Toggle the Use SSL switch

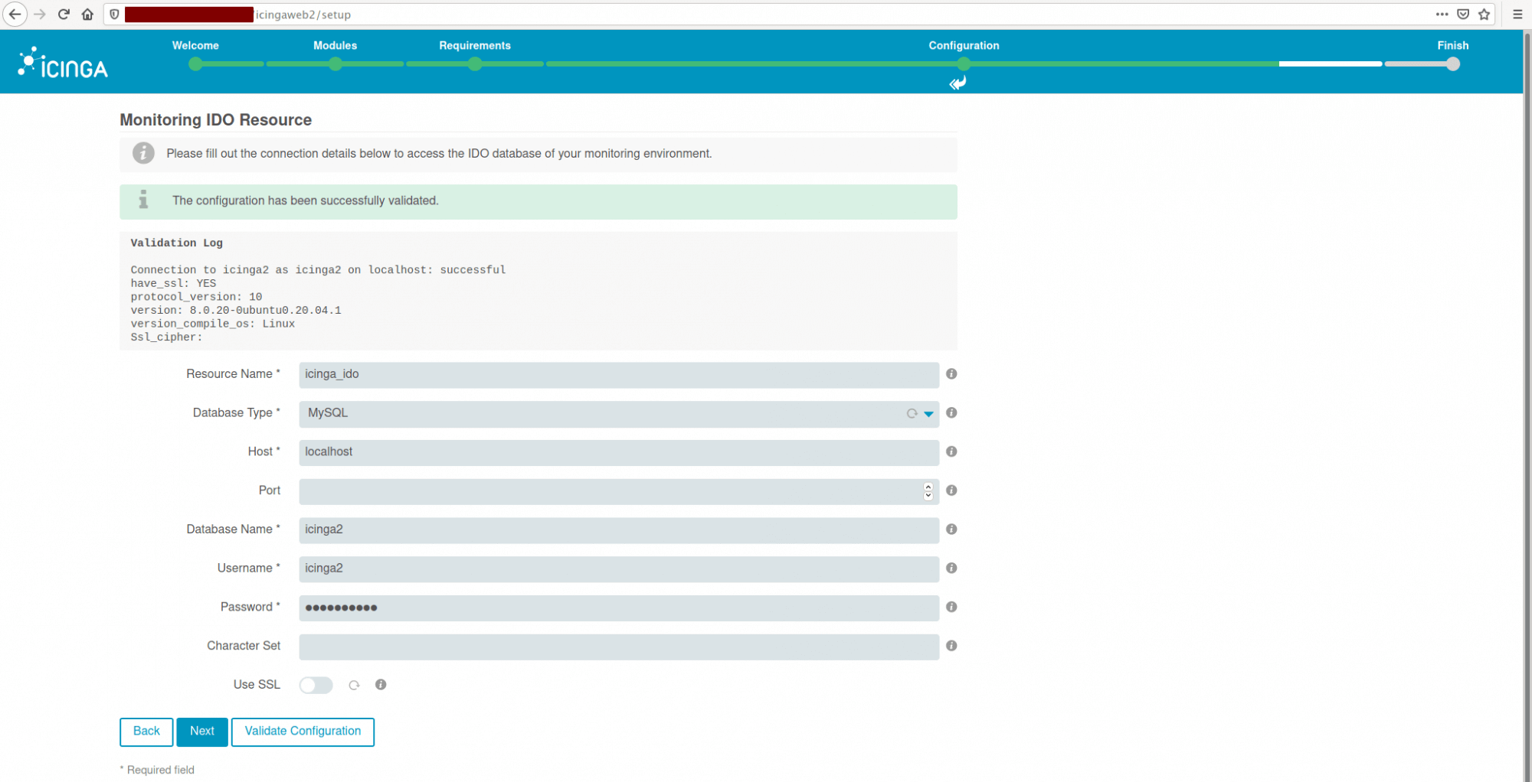316,686
